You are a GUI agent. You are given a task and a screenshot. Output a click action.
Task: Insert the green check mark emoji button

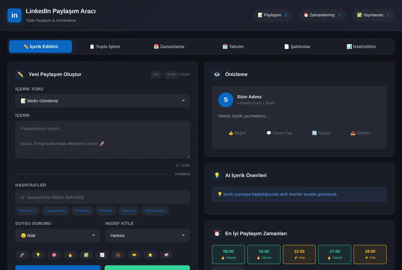tap(86, 255)
